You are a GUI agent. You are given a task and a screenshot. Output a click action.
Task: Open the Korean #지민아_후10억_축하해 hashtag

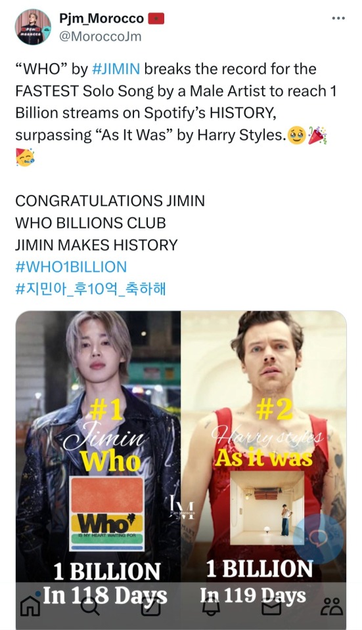91,289
